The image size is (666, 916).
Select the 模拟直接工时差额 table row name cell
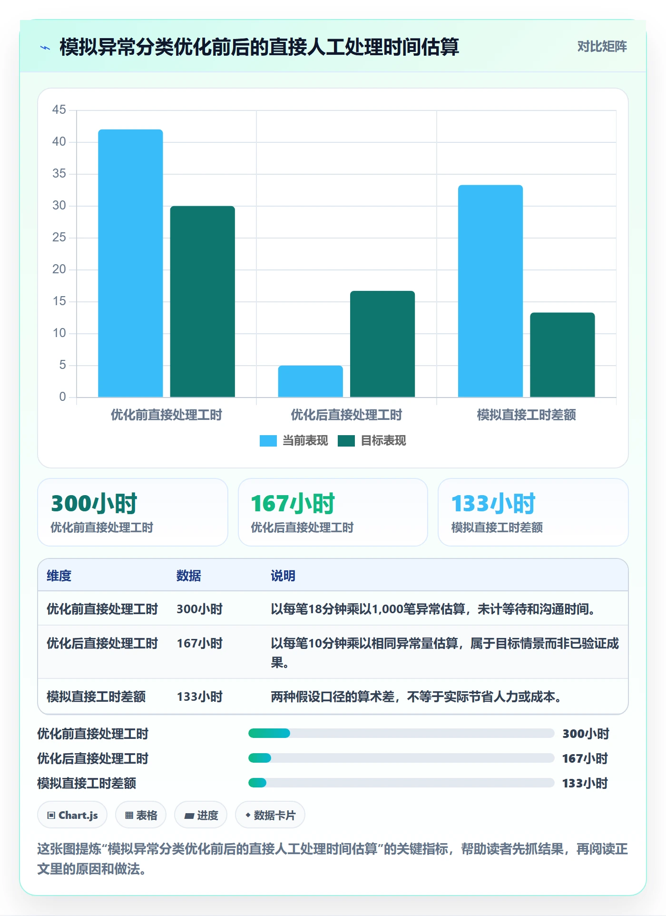pyautogui.click(x=96, y=697)
